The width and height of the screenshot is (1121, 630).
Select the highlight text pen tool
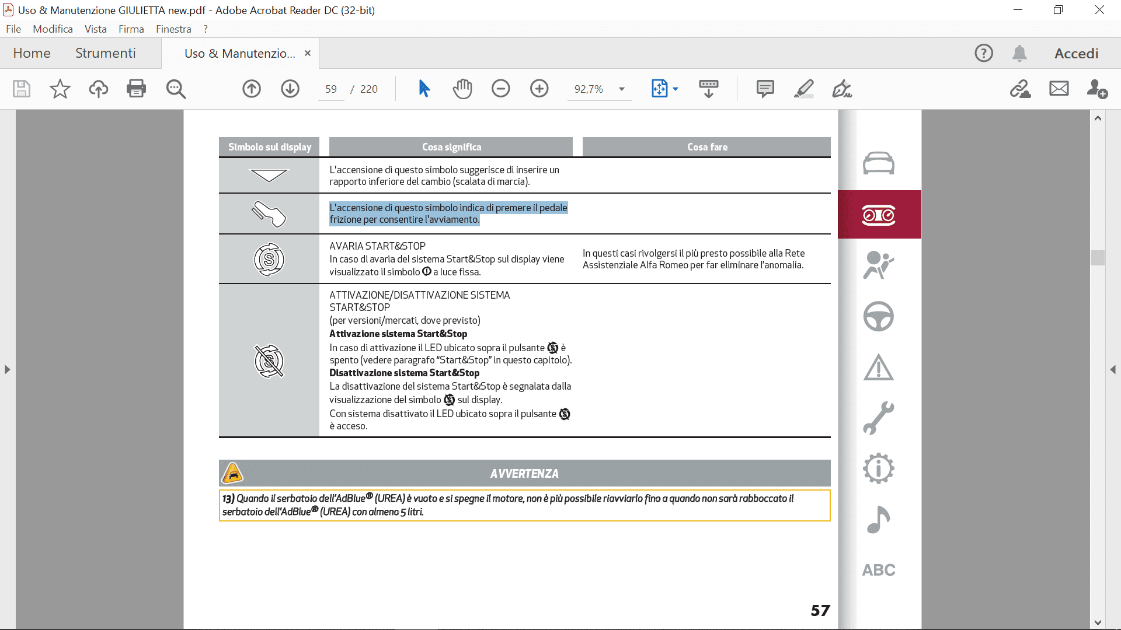coord(804,89)
